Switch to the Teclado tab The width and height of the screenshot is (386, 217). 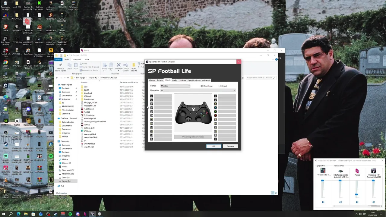(x=160, y=80)
